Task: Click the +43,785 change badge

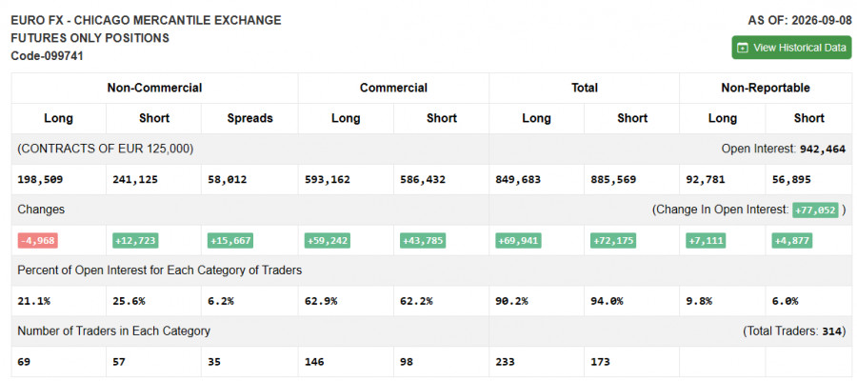Action: (x=423, y=241)
